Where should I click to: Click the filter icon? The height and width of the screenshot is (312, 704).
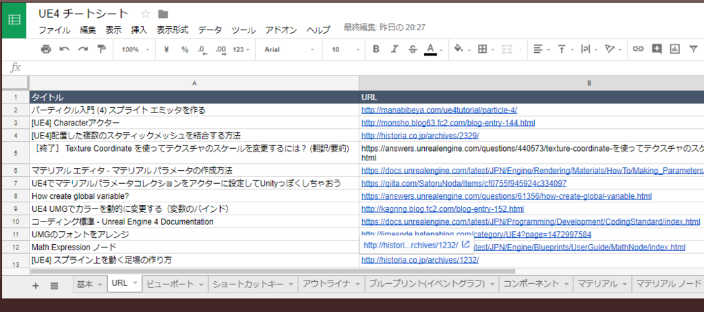click(x=694, y=49)
